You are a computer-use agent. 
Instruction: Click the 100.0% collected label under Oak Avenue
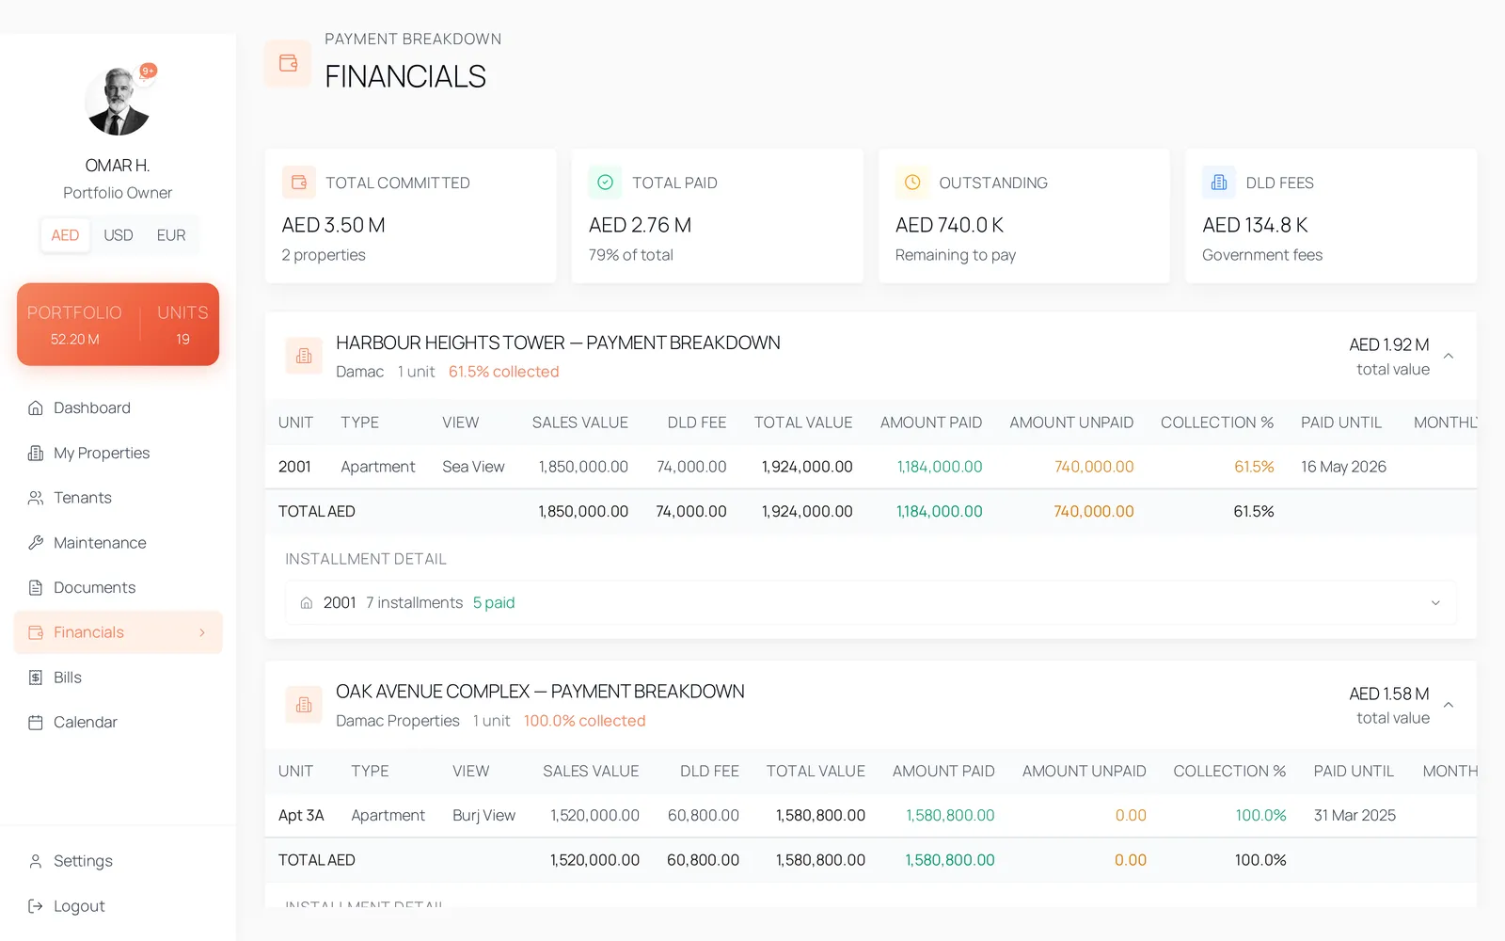585,721
